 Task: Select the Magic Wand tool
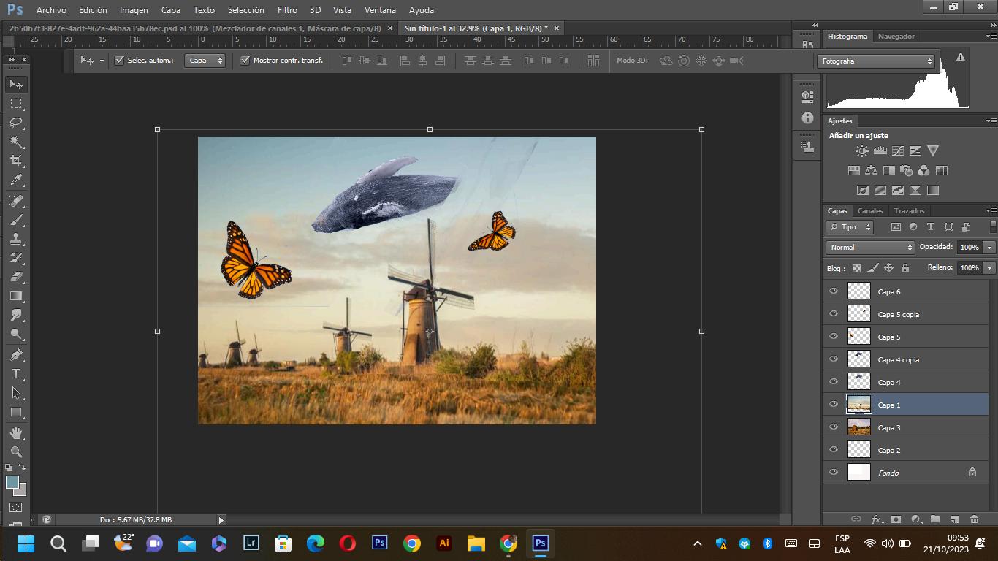point(16,142)
